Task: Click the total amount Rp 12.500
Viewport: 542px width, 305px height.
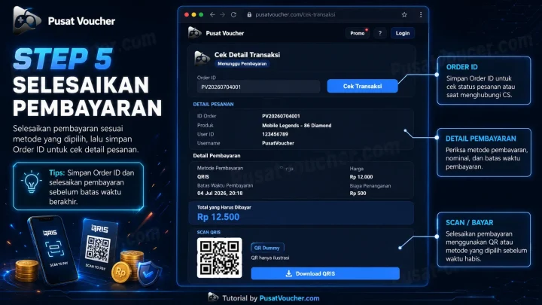Action: click(x=218, y=217)
